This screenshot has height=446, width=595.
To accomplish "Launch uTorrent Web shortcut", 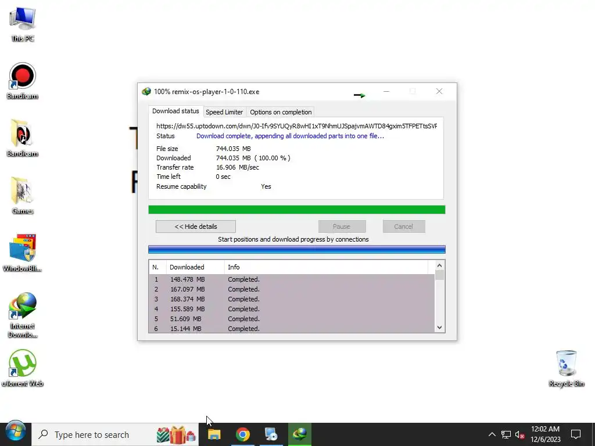I will pos(23,368).
